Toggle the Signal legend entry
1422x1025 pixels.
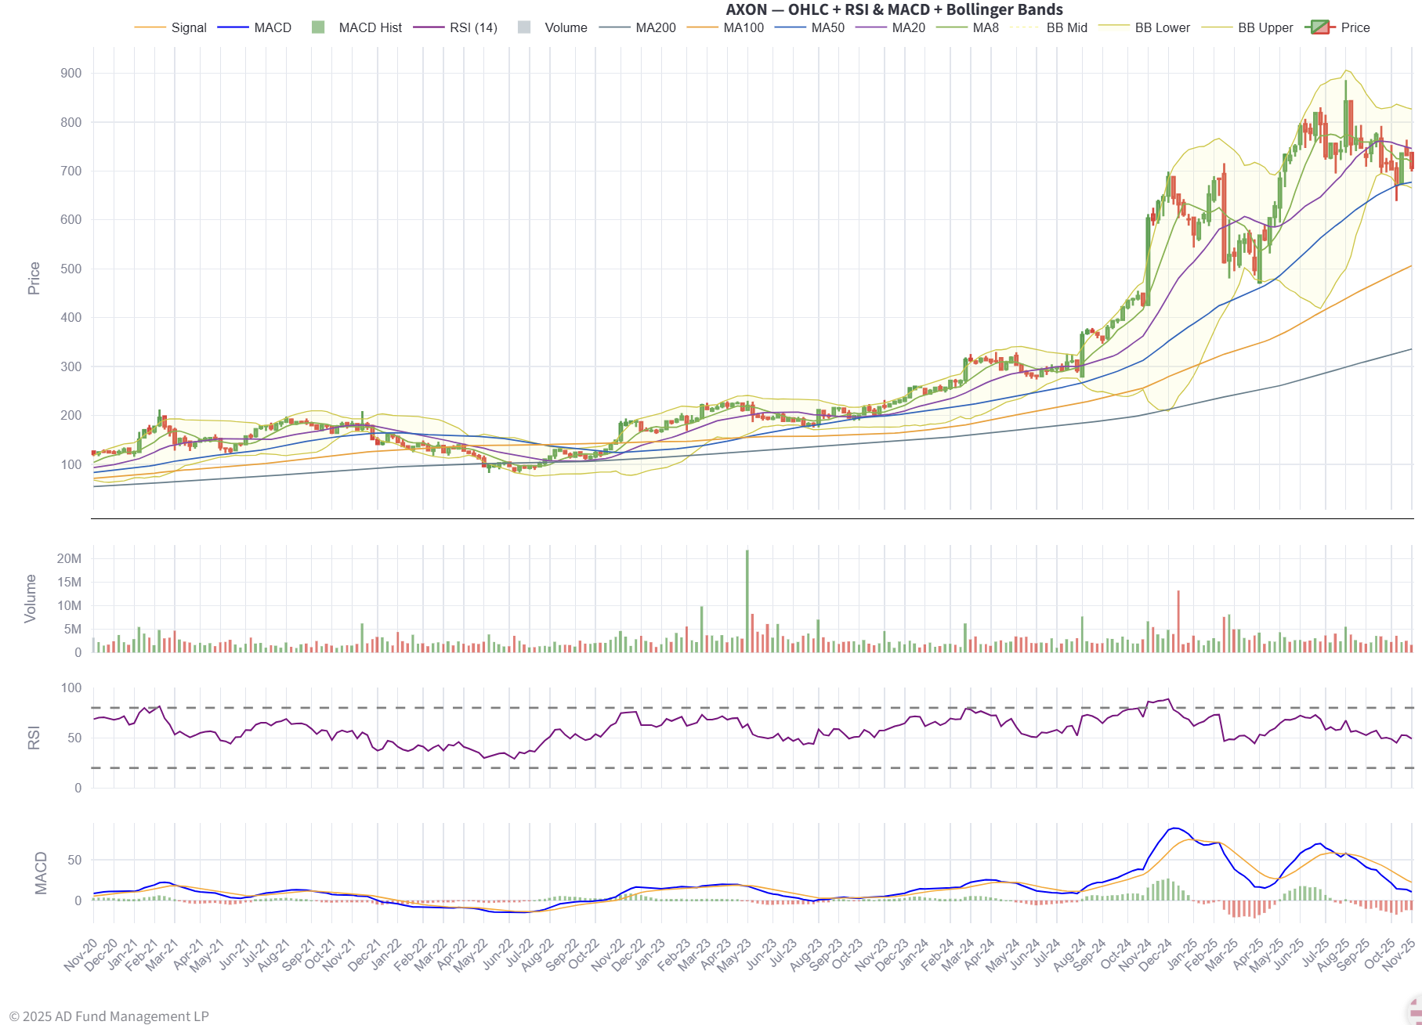(171, 27)
